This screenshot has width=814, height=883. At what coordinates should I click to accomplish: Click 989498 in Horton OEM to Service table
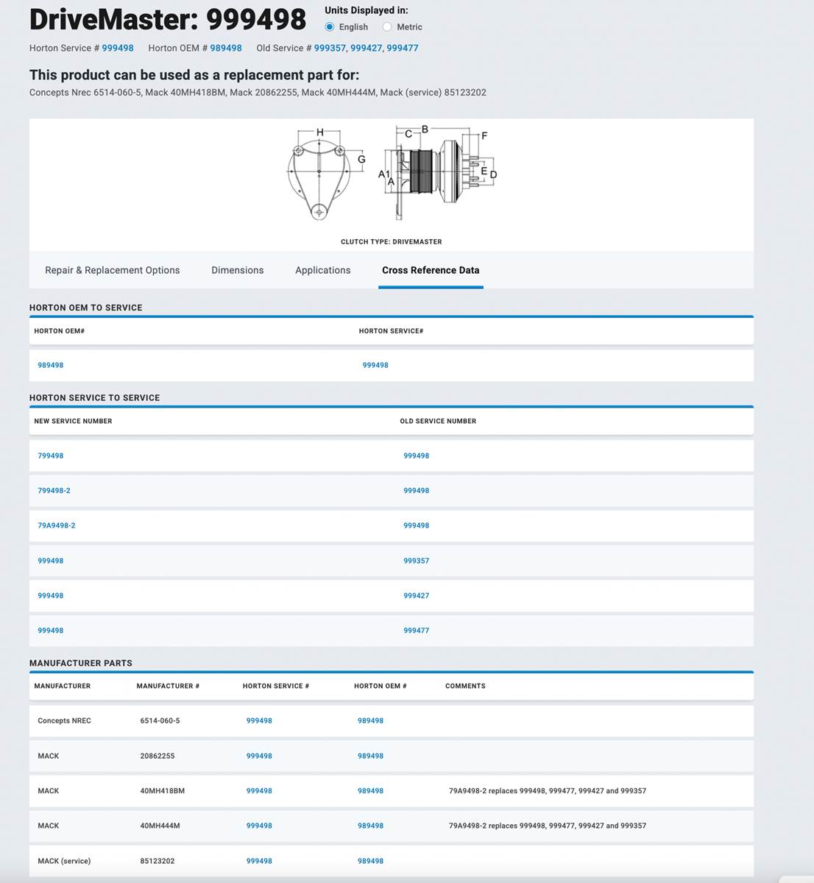click(51, 365)
